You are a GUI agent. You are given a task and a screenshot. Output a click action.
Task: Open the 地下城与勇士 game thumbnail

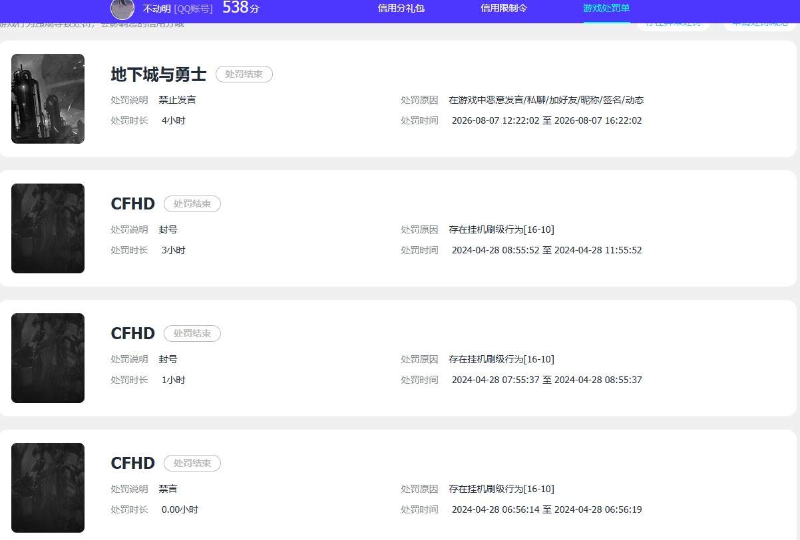[x=48, y=98]
